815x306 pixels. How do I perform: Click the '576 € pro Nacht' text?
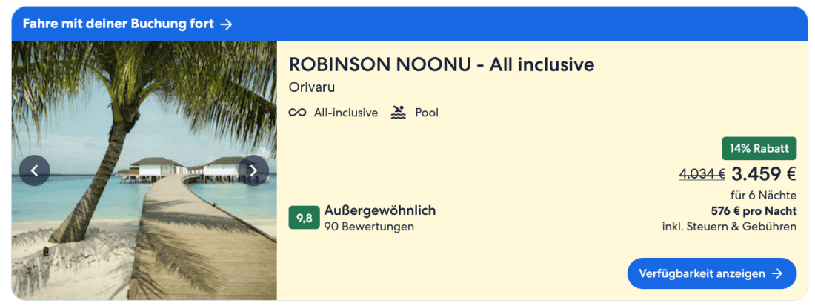coord(754,211)
